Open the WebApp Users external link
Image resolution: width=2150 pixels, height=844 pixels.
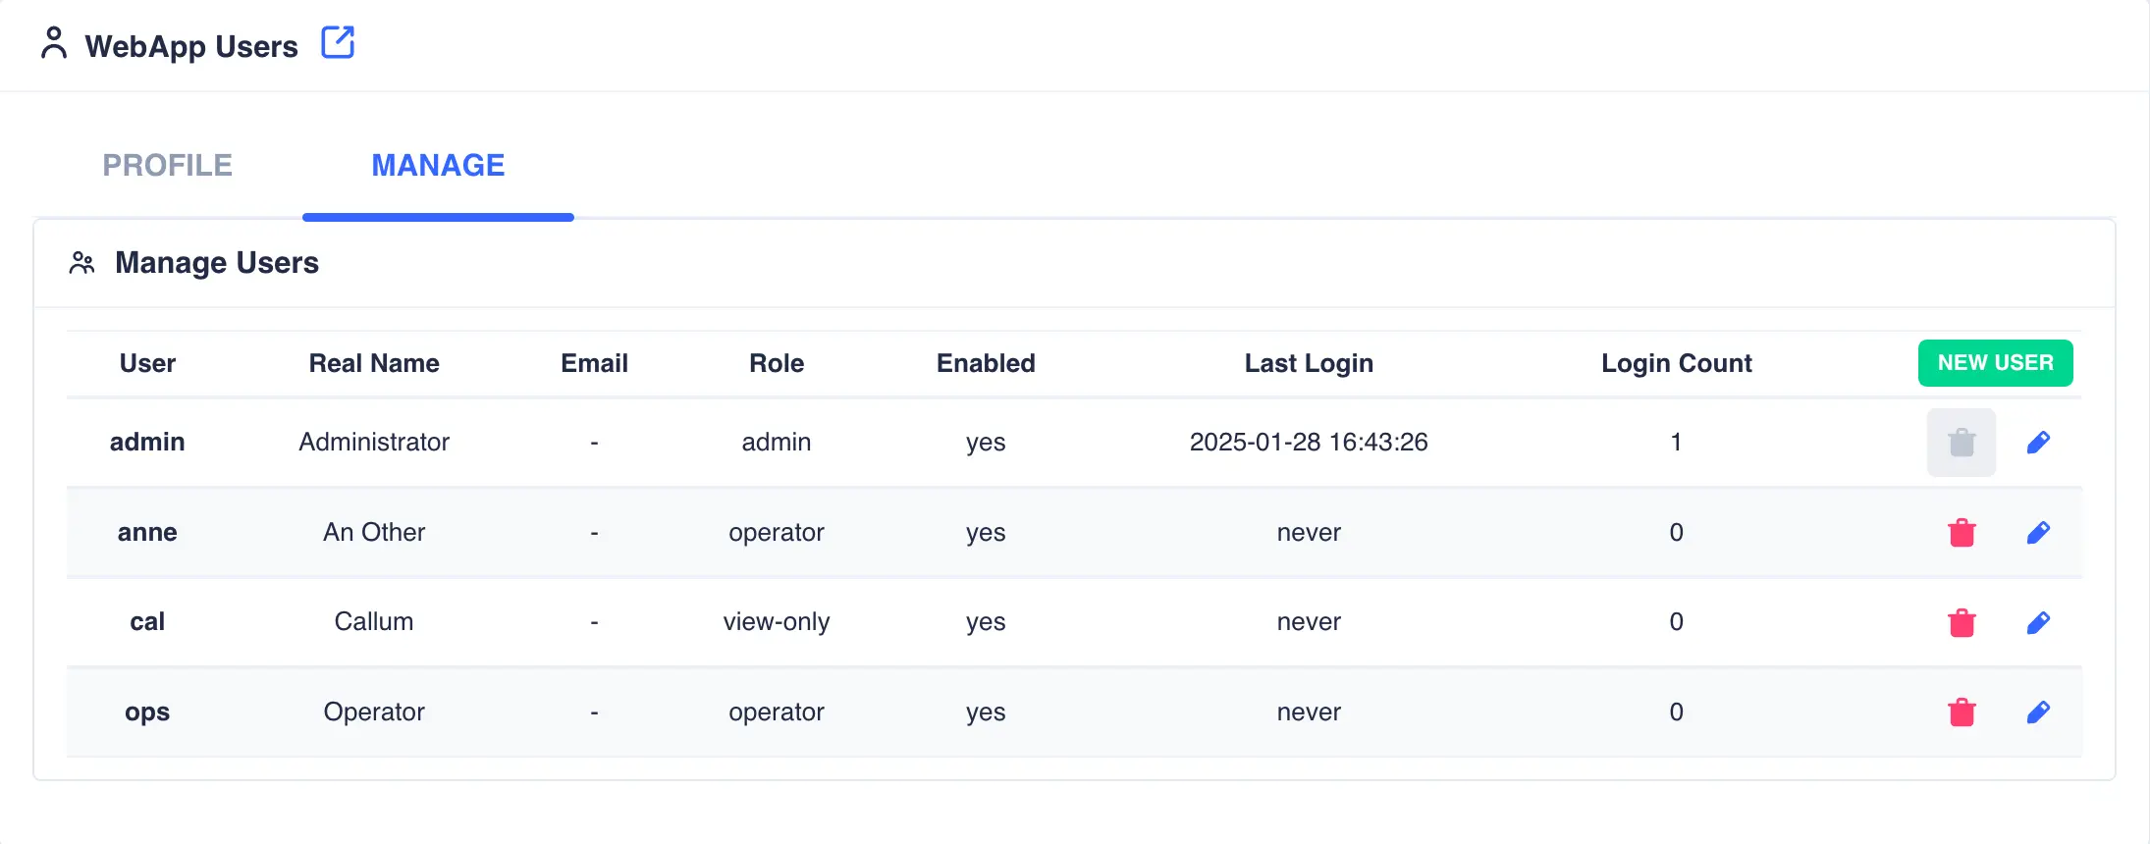coord(338,42)
